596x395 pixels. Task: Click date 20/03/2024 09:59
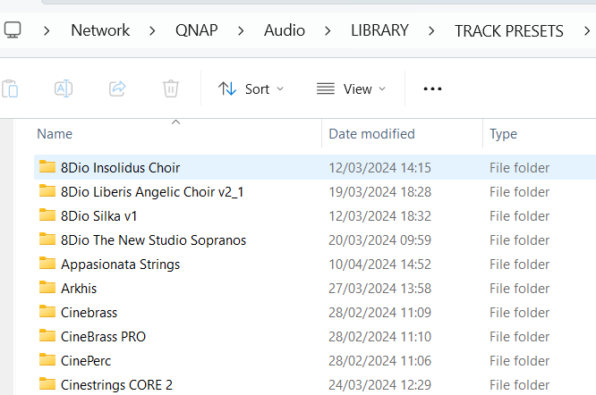tap(379, 240)
